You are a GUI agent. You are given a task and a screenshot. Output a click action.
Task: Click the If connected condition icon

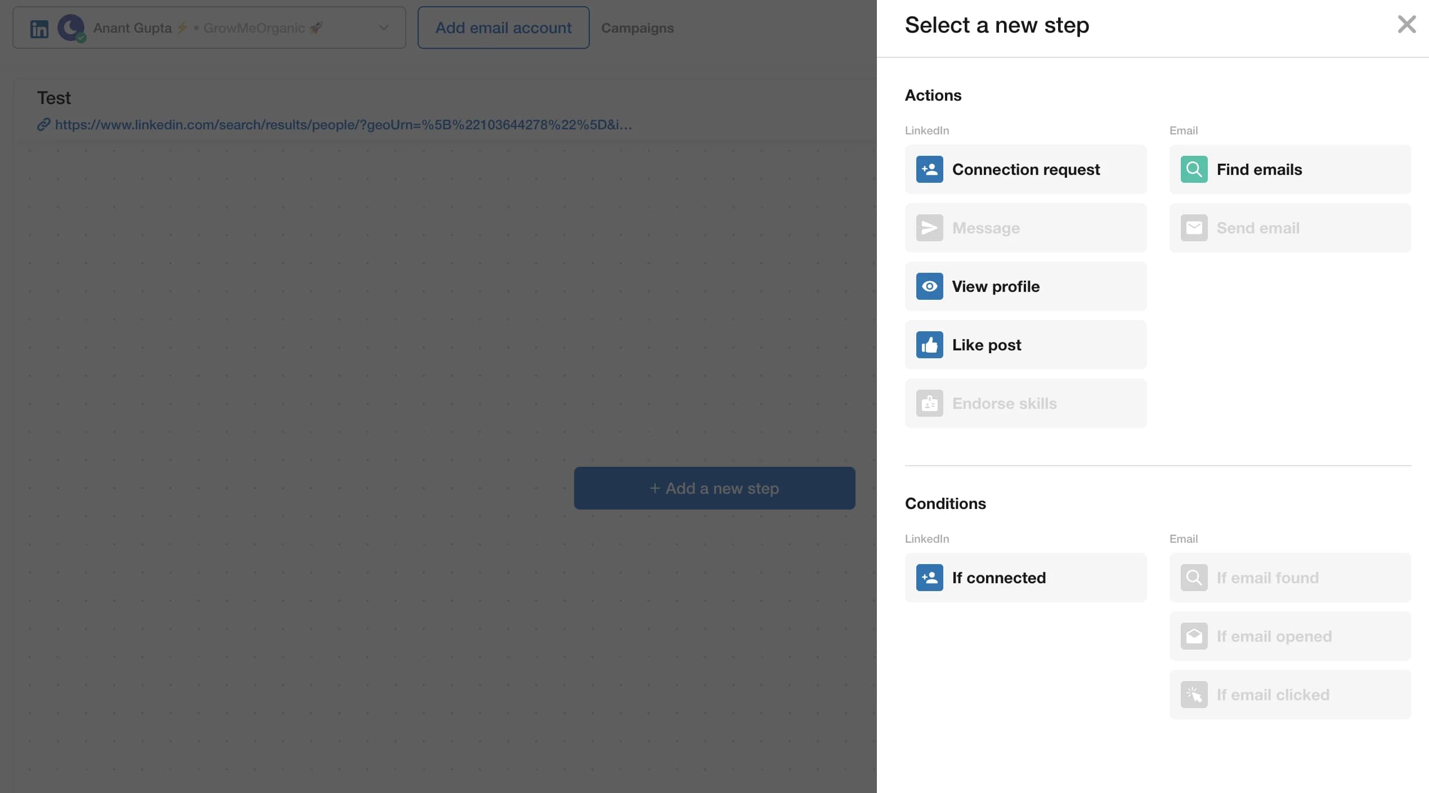[x=929, y=578]
